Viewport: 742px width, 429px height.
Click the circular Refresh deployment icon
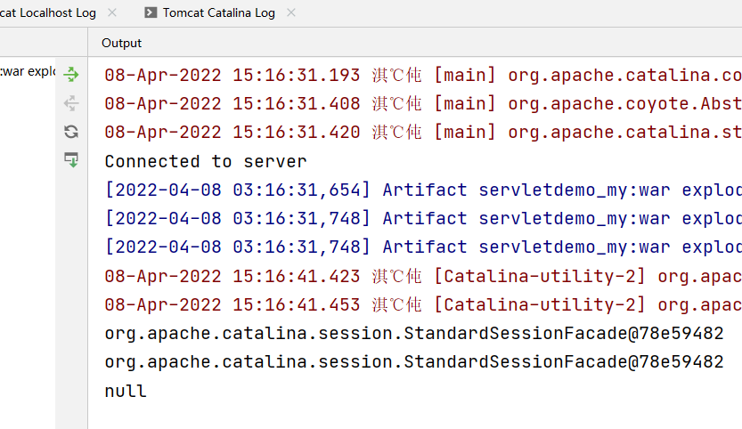coord(71,132)
